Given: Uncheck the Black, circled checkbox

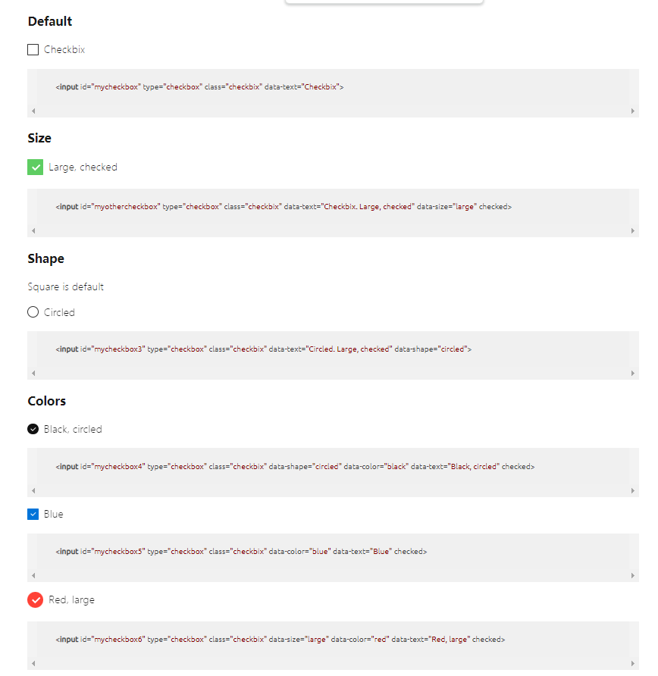Looking at the screenshot, I should tap(33, 429).
